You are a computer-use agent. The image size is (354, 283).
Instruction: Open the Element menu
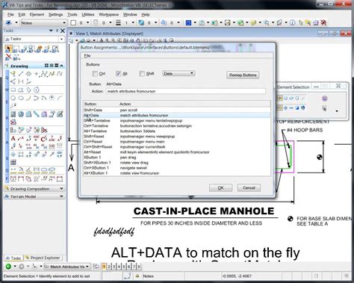point(37,14)
